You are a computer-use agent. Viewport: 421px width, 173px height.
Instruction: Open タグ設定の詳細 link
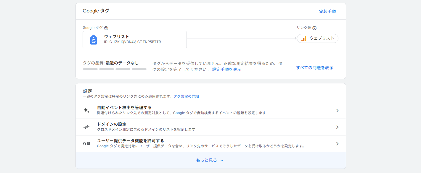point(186,96)
